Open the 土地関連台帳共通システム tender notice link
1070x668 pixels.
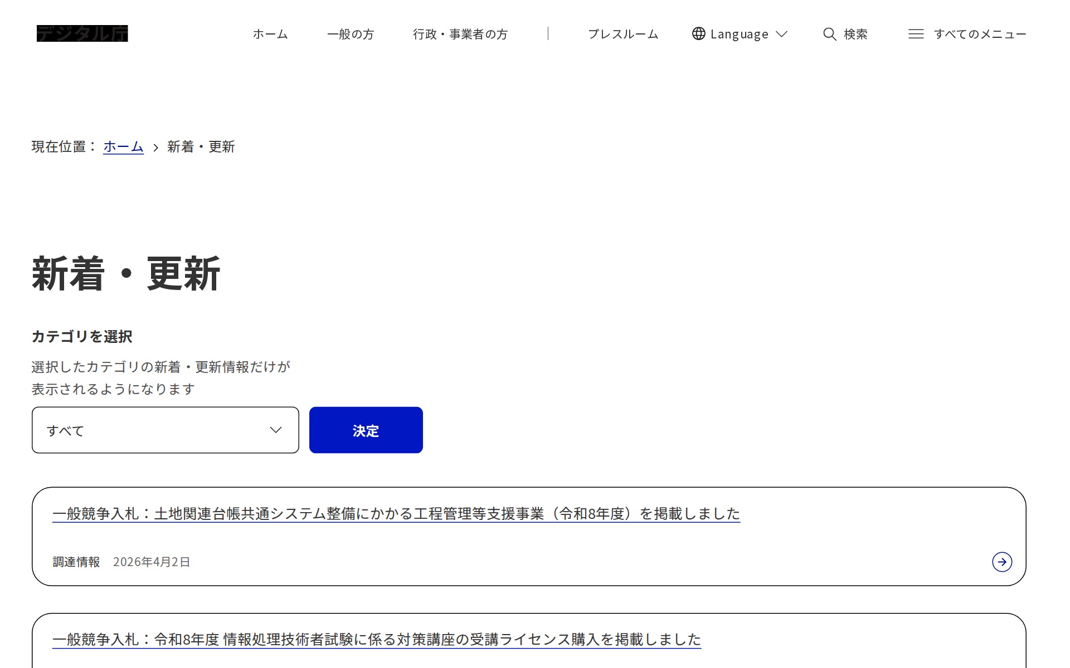pos(396,513)
